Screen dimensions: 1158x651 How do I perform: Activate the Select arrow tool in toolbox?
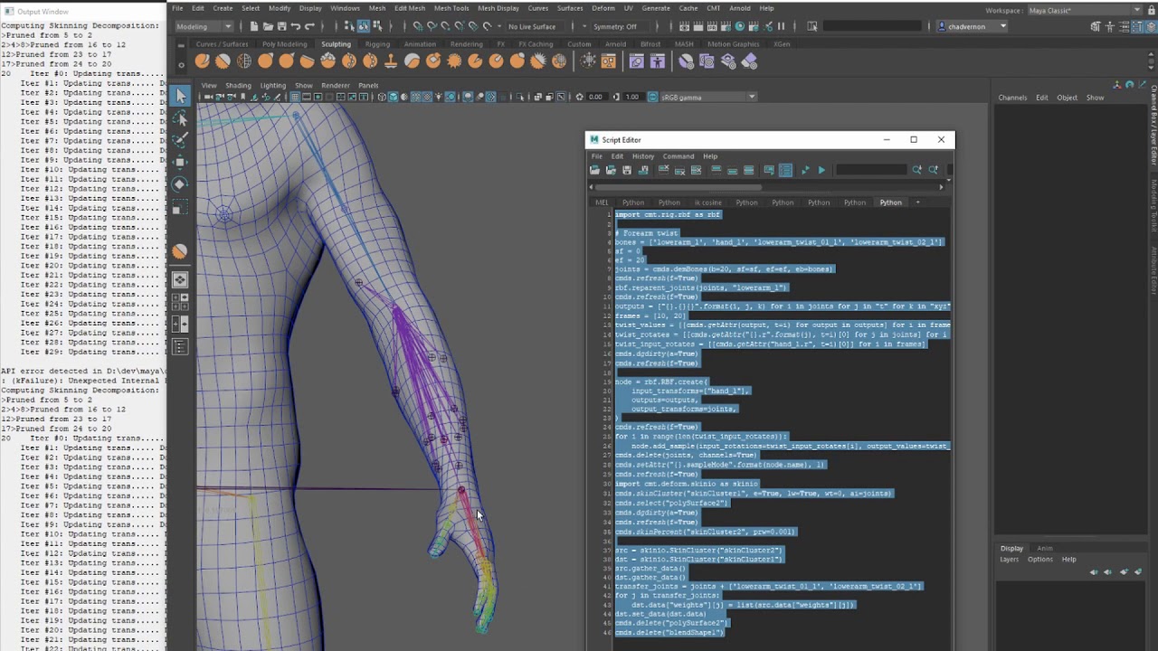tap(180, 97)
